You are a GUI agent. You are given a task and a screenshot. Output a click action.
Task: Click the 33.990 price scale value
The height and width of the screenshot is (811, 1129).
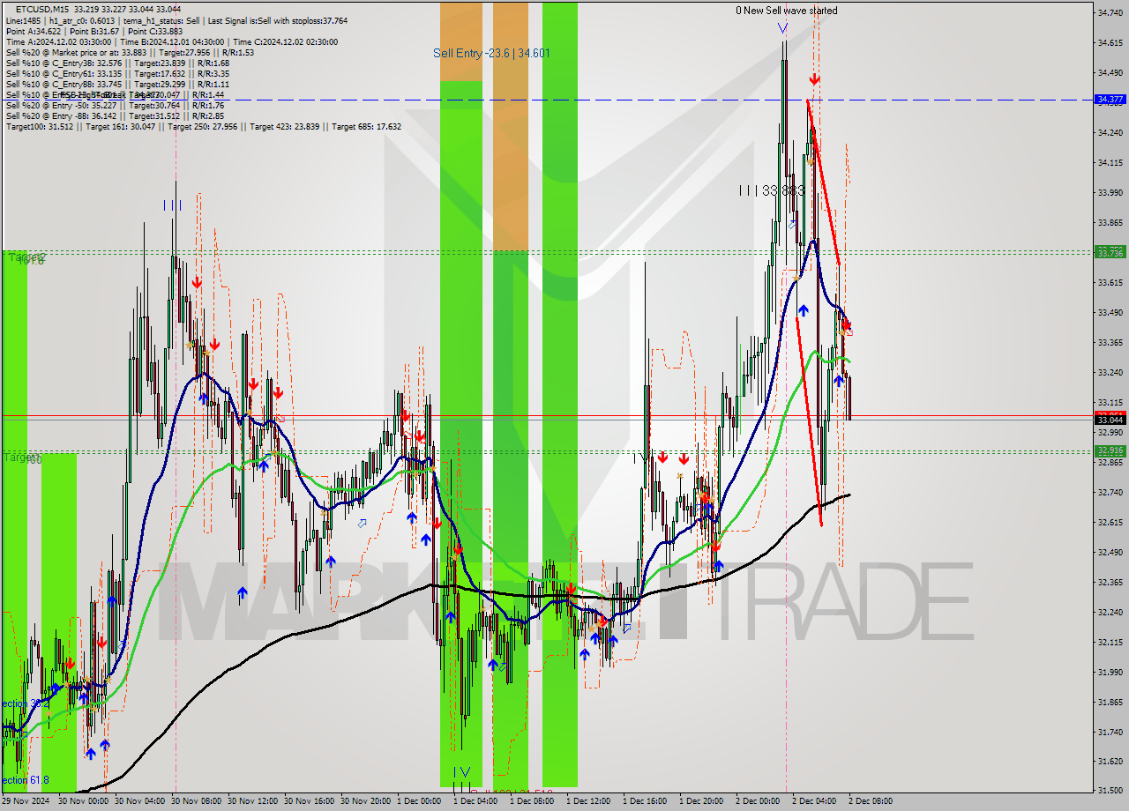pyautogui.click(x=1110, y=192)
